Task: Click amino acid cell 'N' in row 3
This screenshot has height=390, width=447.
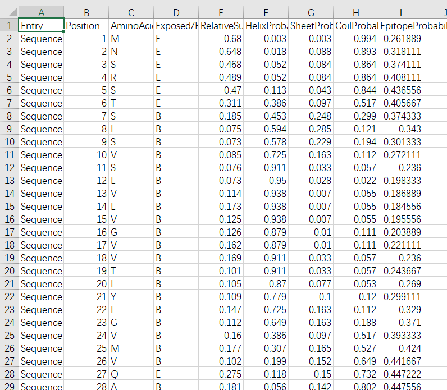Action: 131,51
